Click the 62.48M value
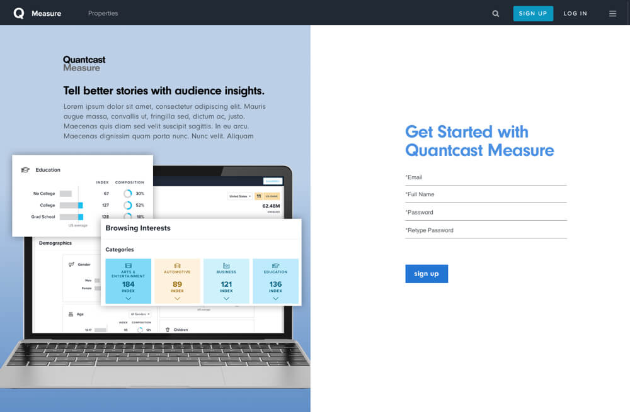Viewport: 630px width, 412px height. (x=271, y=206)
